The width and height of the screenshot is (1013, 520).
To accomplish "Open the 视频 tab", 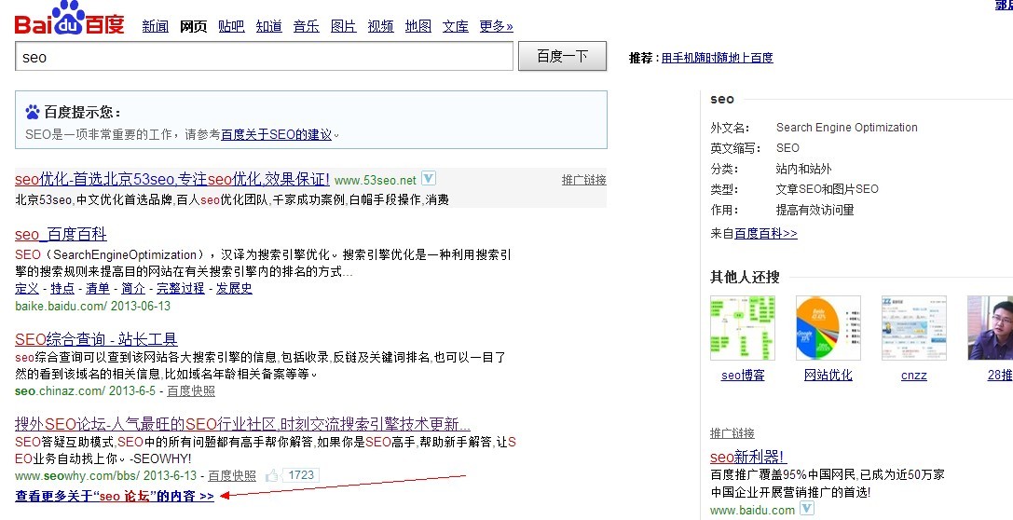I will tap(380, 26).
